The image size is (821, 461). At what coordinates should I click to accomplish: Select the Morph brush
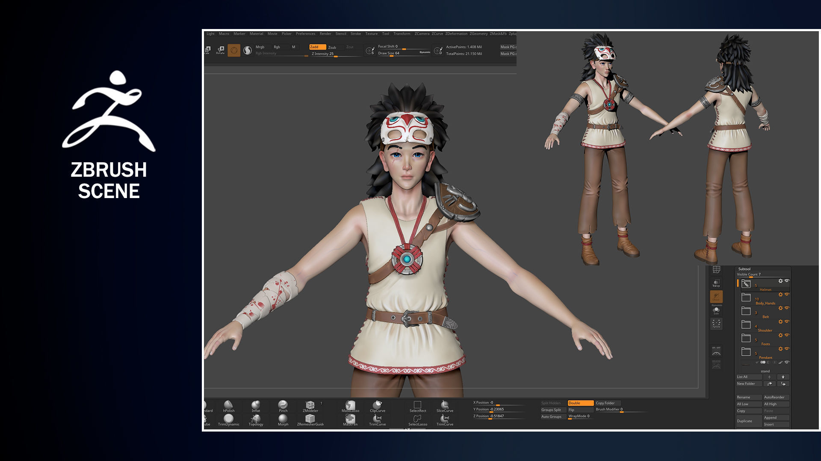pos(283,420)
